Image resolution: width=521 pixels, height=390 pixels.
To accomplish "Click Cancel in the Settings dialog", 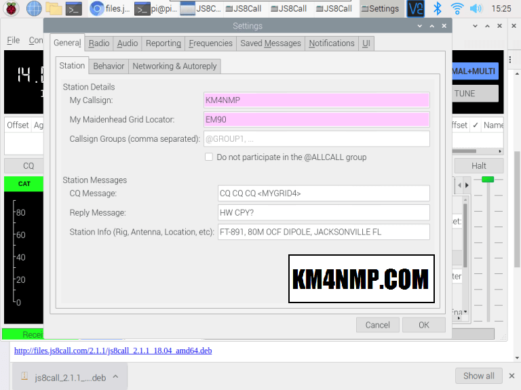I will click(x=377, y=325).
